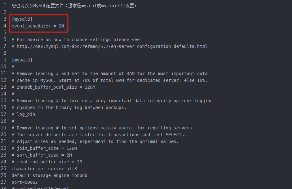Click the character-set-server=utf8 line

pyautogui.click(x=44, y=169)
